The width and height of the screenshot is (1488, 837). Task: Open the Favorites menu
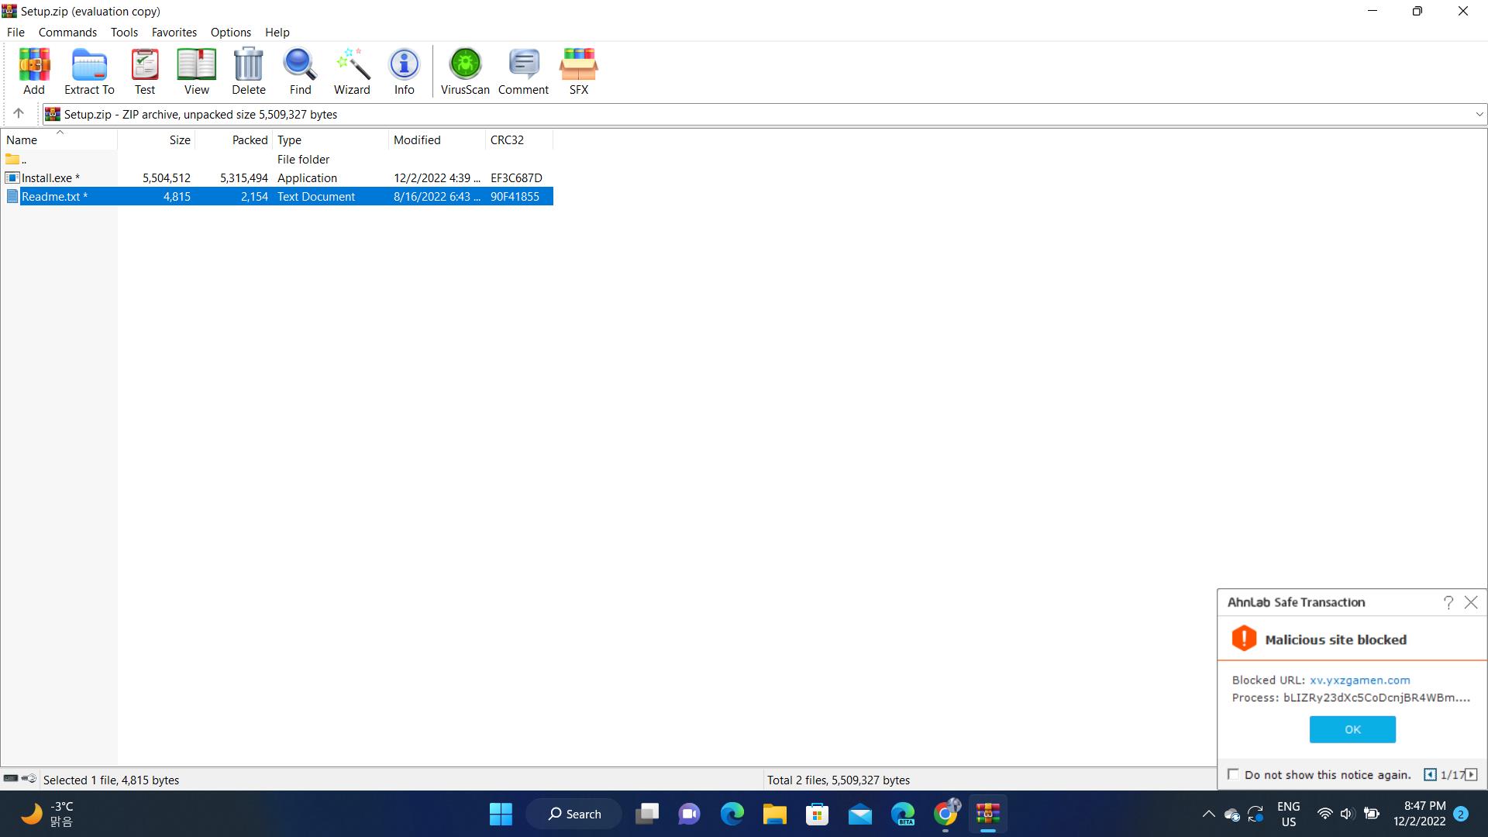(x=174, y=33)
